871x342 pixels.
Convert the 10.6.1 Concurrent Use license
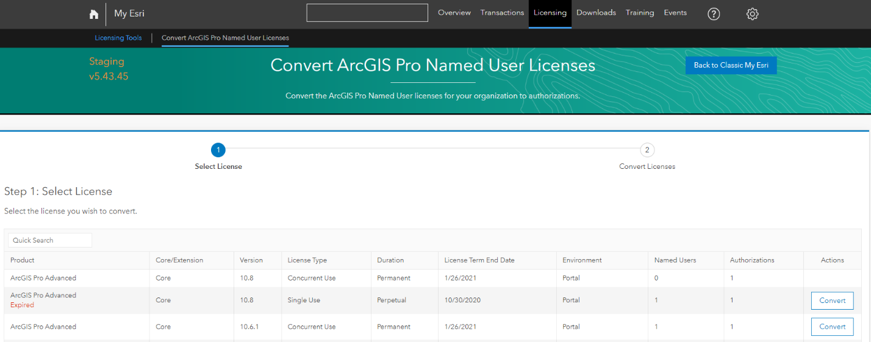point(832,327)
